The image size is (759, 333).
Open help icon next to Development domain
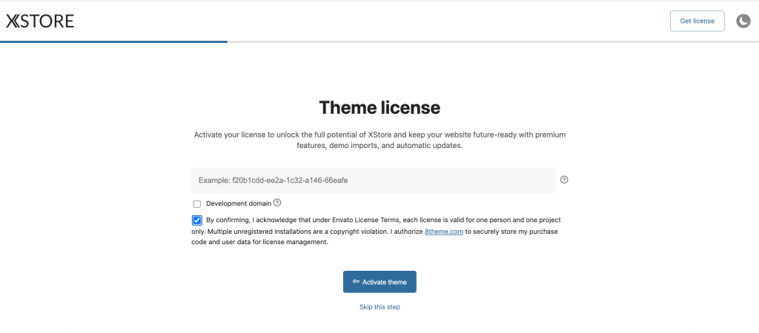coord(277,203)
